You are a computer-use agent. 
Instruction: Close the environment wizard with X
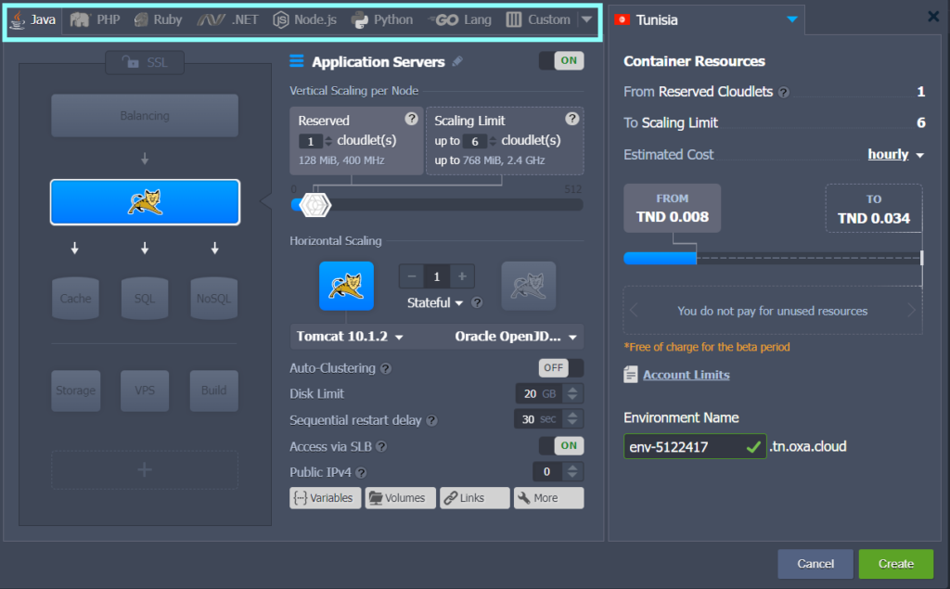click(933, 17)
